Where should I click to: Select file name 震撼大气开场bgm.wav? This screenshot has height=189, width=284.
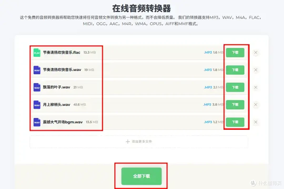(63, 122)
